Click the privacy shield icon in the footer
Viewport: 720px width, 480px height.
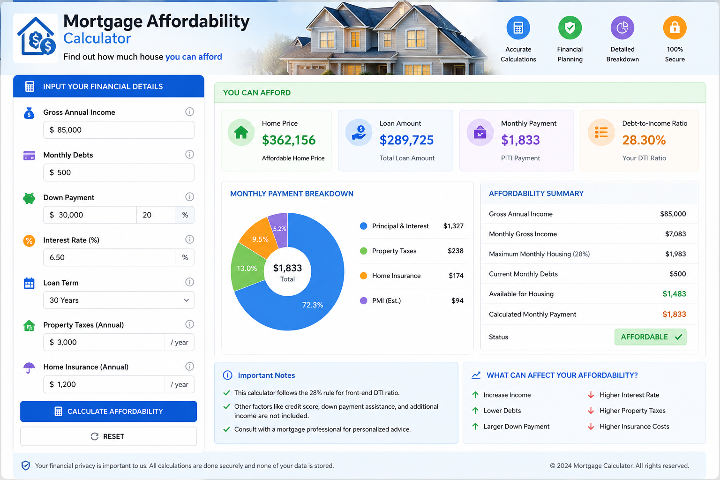point(26,465)
